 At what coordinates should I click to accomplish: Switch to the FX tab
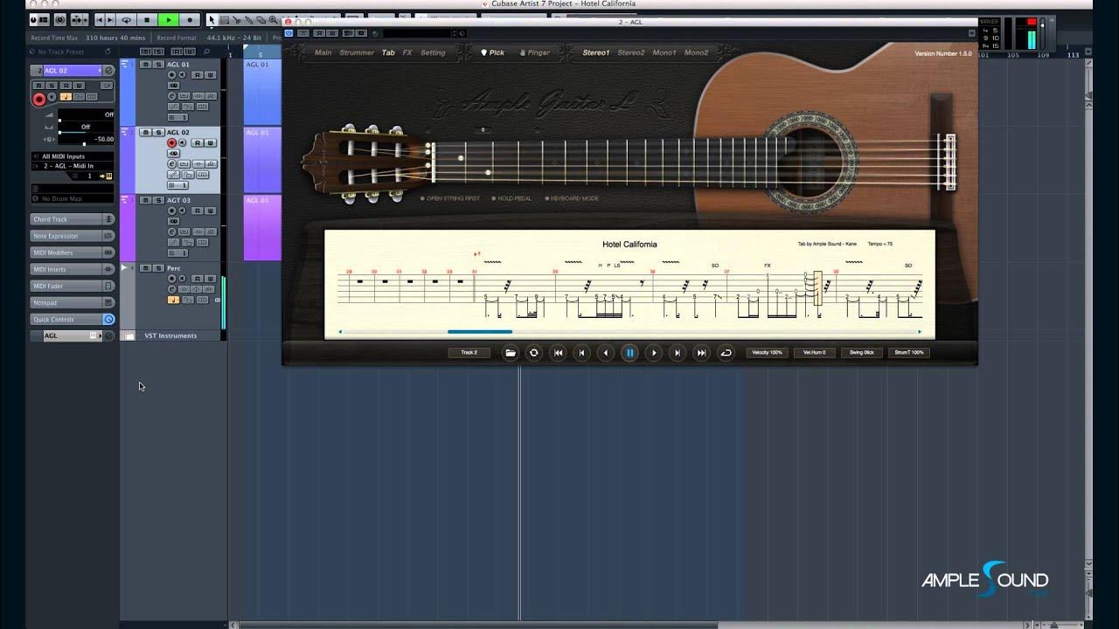pyautogui.click(x=407, y=52)
